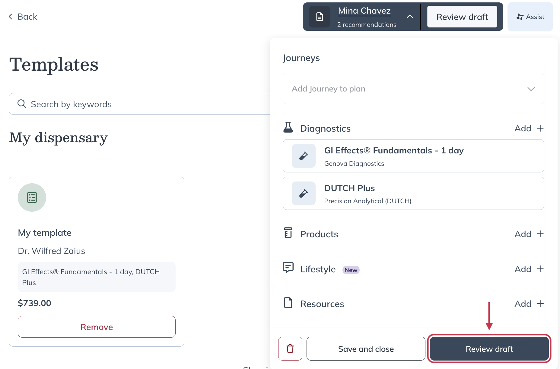Remove My template from the plan
The height and width of the screenshot is (369, 560).
tap(97, 327)
